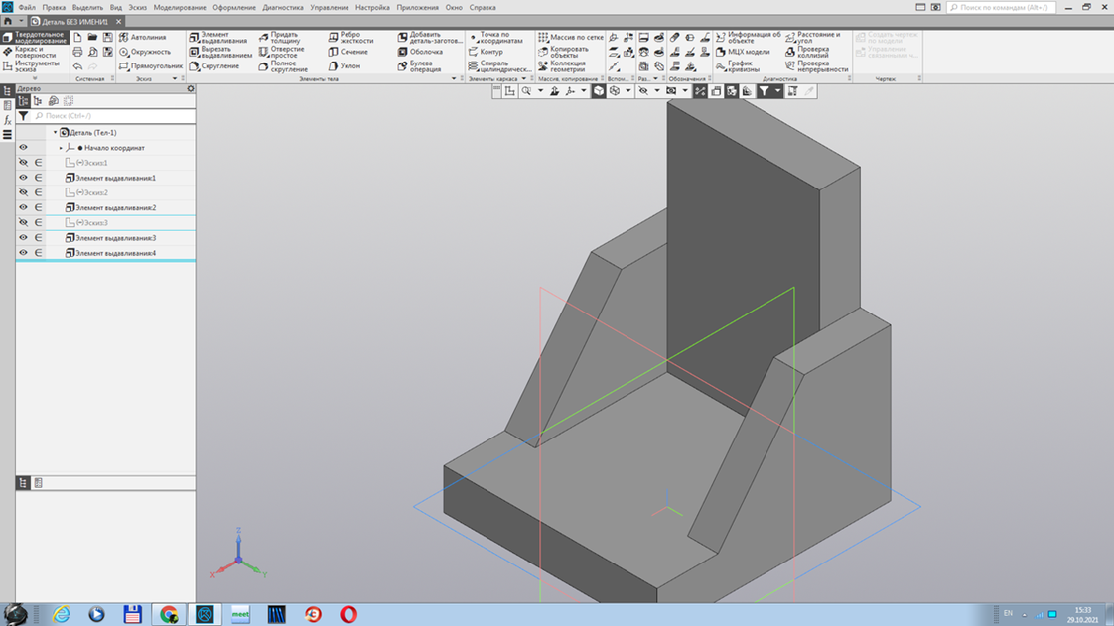This screenshot has width=1114, height=626.
Task: Select the Прямоугольник rectangle tool
Action: point(151,66)
